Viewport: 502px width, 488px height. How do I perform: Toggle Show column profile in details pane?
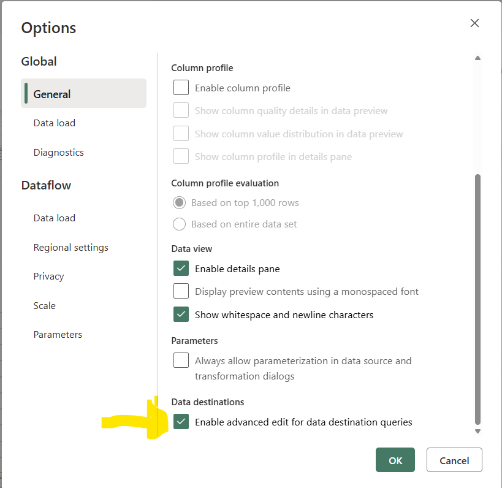[181, 156]
